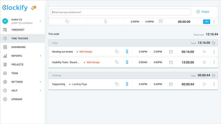Click Web Design project on Usability Tests

tap(93, 62)
